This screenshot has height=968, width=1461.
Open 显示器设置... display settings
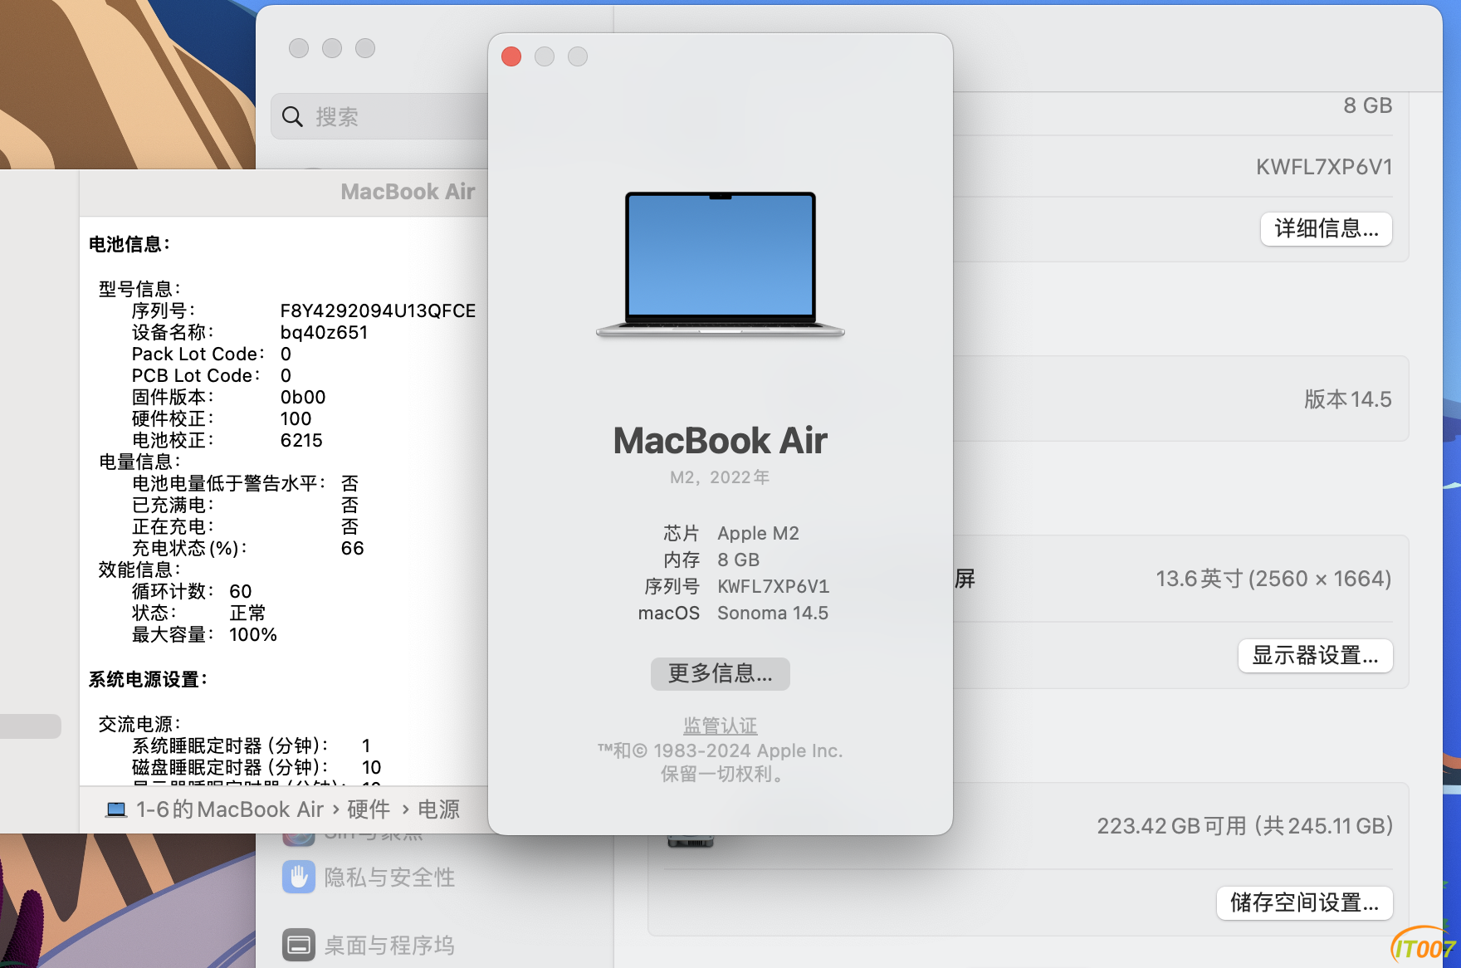(x=1316, y=655)
